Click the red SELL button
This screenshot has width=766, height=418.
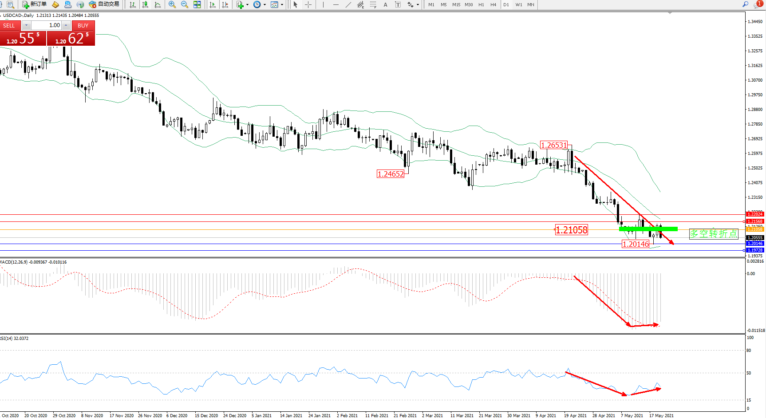pyautogui.click(x=9, y=25)
